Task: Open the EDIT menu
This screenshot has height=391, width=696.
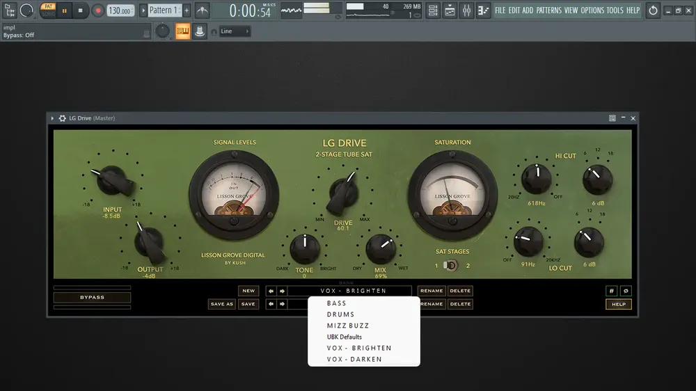Action: pyautogui.click(x=514, y=10)
